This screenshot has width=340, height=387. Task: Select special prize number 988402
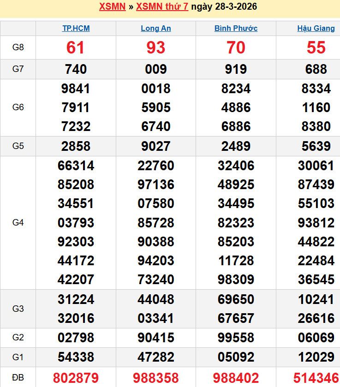pyautogui.click(x=236, y=378)
